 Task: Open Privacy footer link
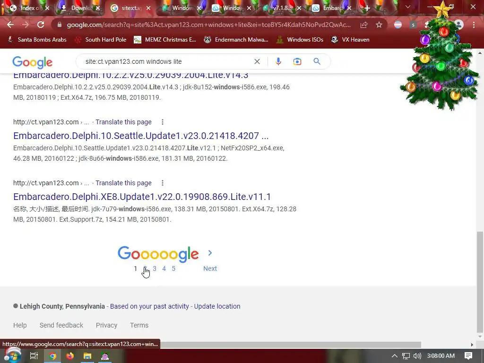coord(106,325)
